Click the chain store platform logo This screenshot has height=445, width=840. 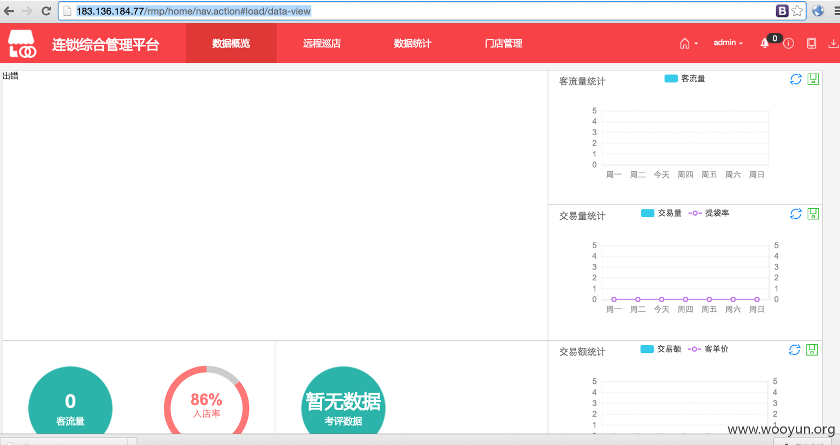click(22, 44)
